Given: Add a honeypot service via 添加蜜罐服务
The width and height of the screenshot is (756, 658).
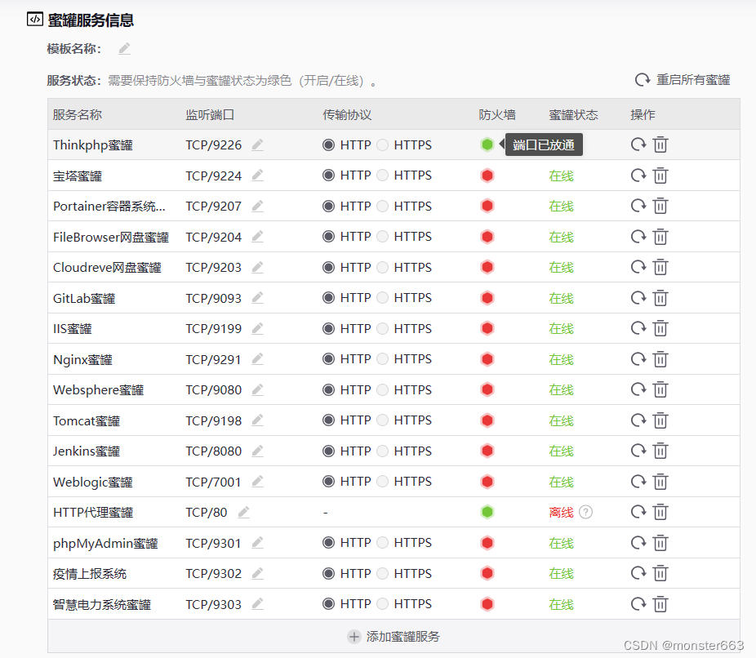Looking at the screenshot, I should pyautogui.click(x=394, y=636).
